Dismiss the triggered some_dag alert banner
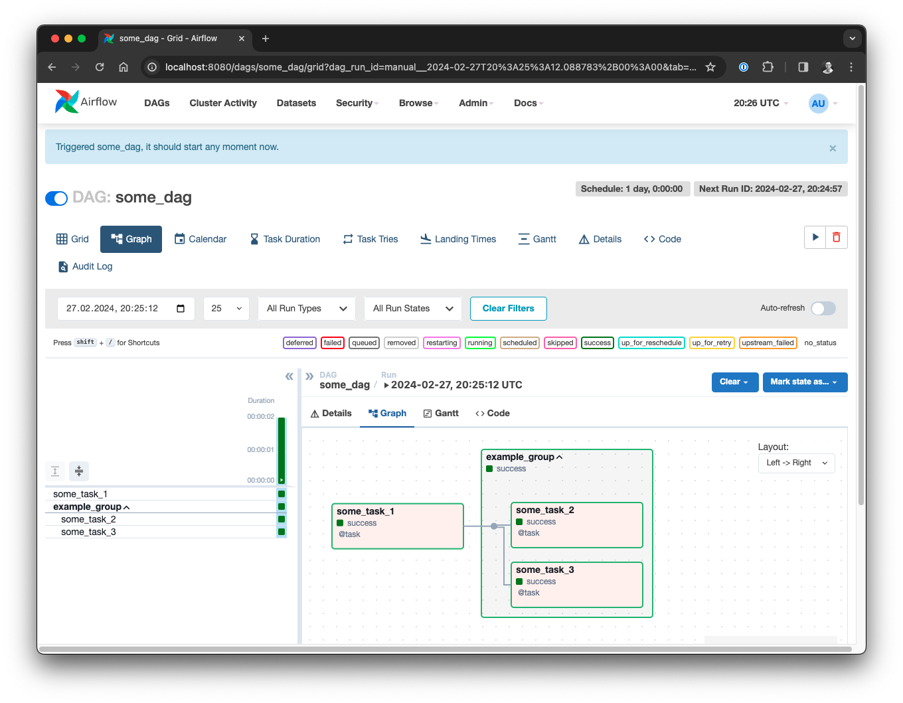Screen dimensions: 903x703 (x=833, y=148)
